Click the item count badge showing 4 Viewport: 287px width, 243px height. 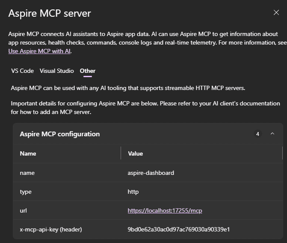point(257,134)
